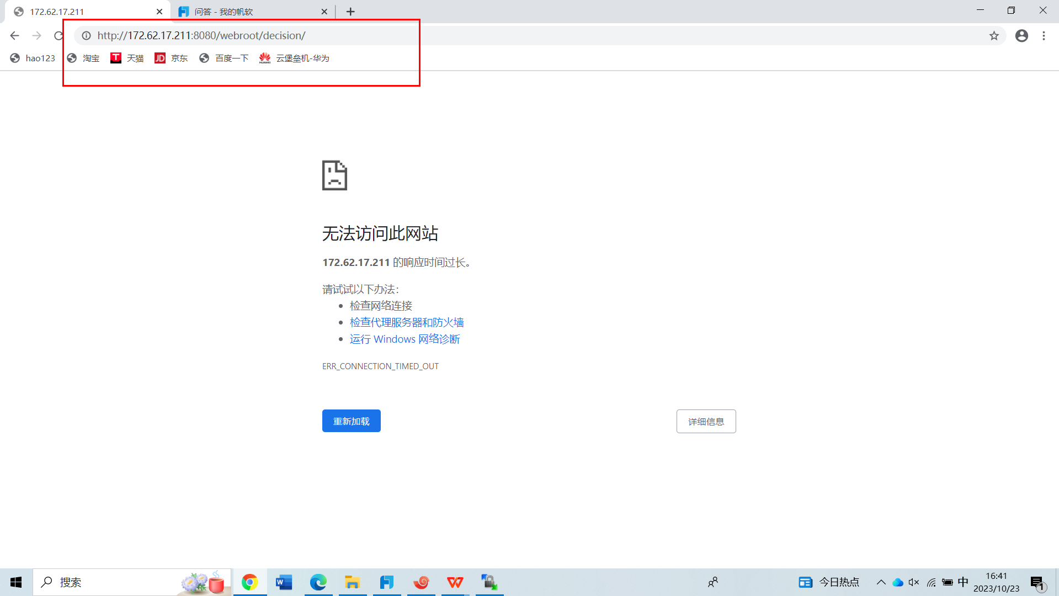The height and width of the screenshot is (596, 1059).
Task: Open the 云堡垒机-华为 bookmark
Action: point(294,58)
